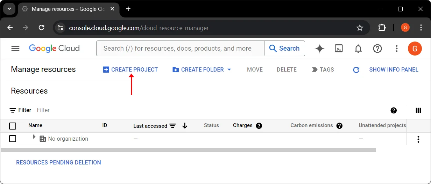The height and width of the screenshot is (184, 431).
Task: Click the horizontal table scrollbar
Action: pos(188,150)
